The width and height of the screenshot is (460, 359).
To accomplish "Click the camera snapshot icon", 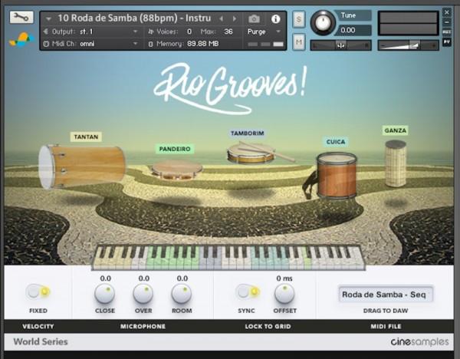I will [x=254, y=19].
